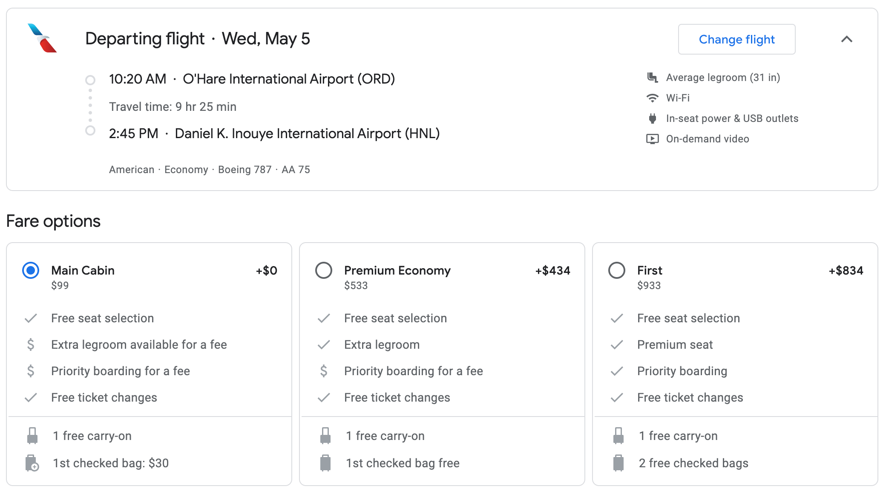Image resolution: width=886 pixels, height=492 pixels.
Task: Select the Main Cabin fare radio button
Action: (x=31, y=270)
